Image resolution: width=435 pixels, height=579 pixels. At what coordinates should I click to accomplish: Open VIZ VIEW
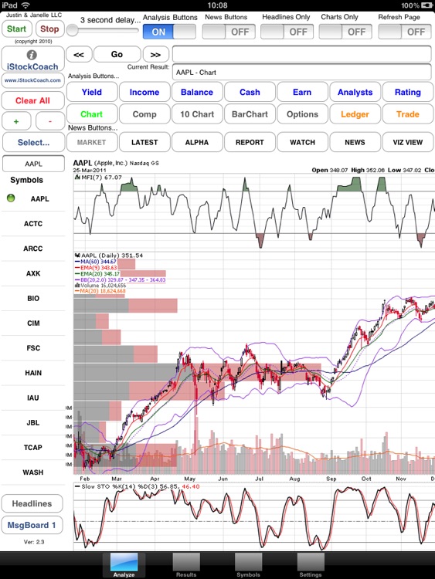point(408,142)
